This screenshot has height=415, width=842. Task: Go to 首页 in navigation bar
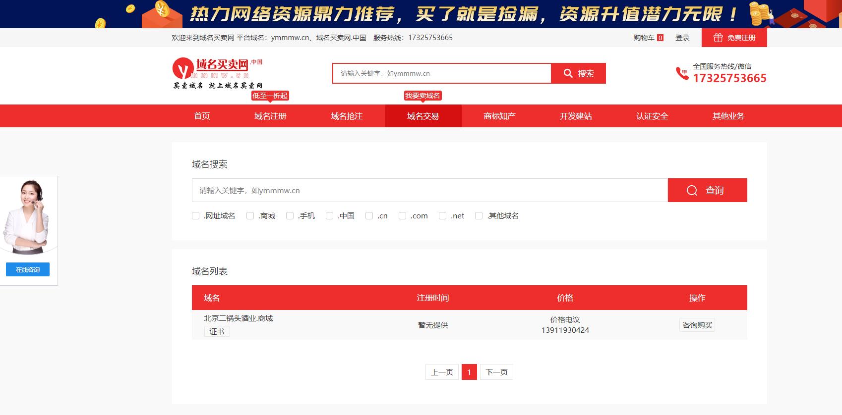(x=202, y=116)
